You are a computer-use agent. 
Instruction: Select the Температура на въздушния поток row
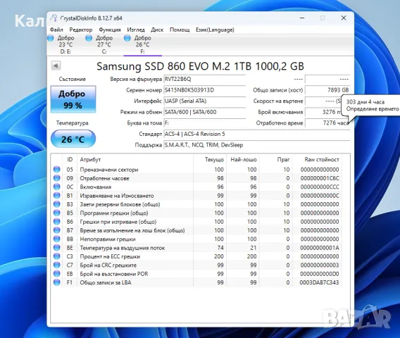coord(196,248)
